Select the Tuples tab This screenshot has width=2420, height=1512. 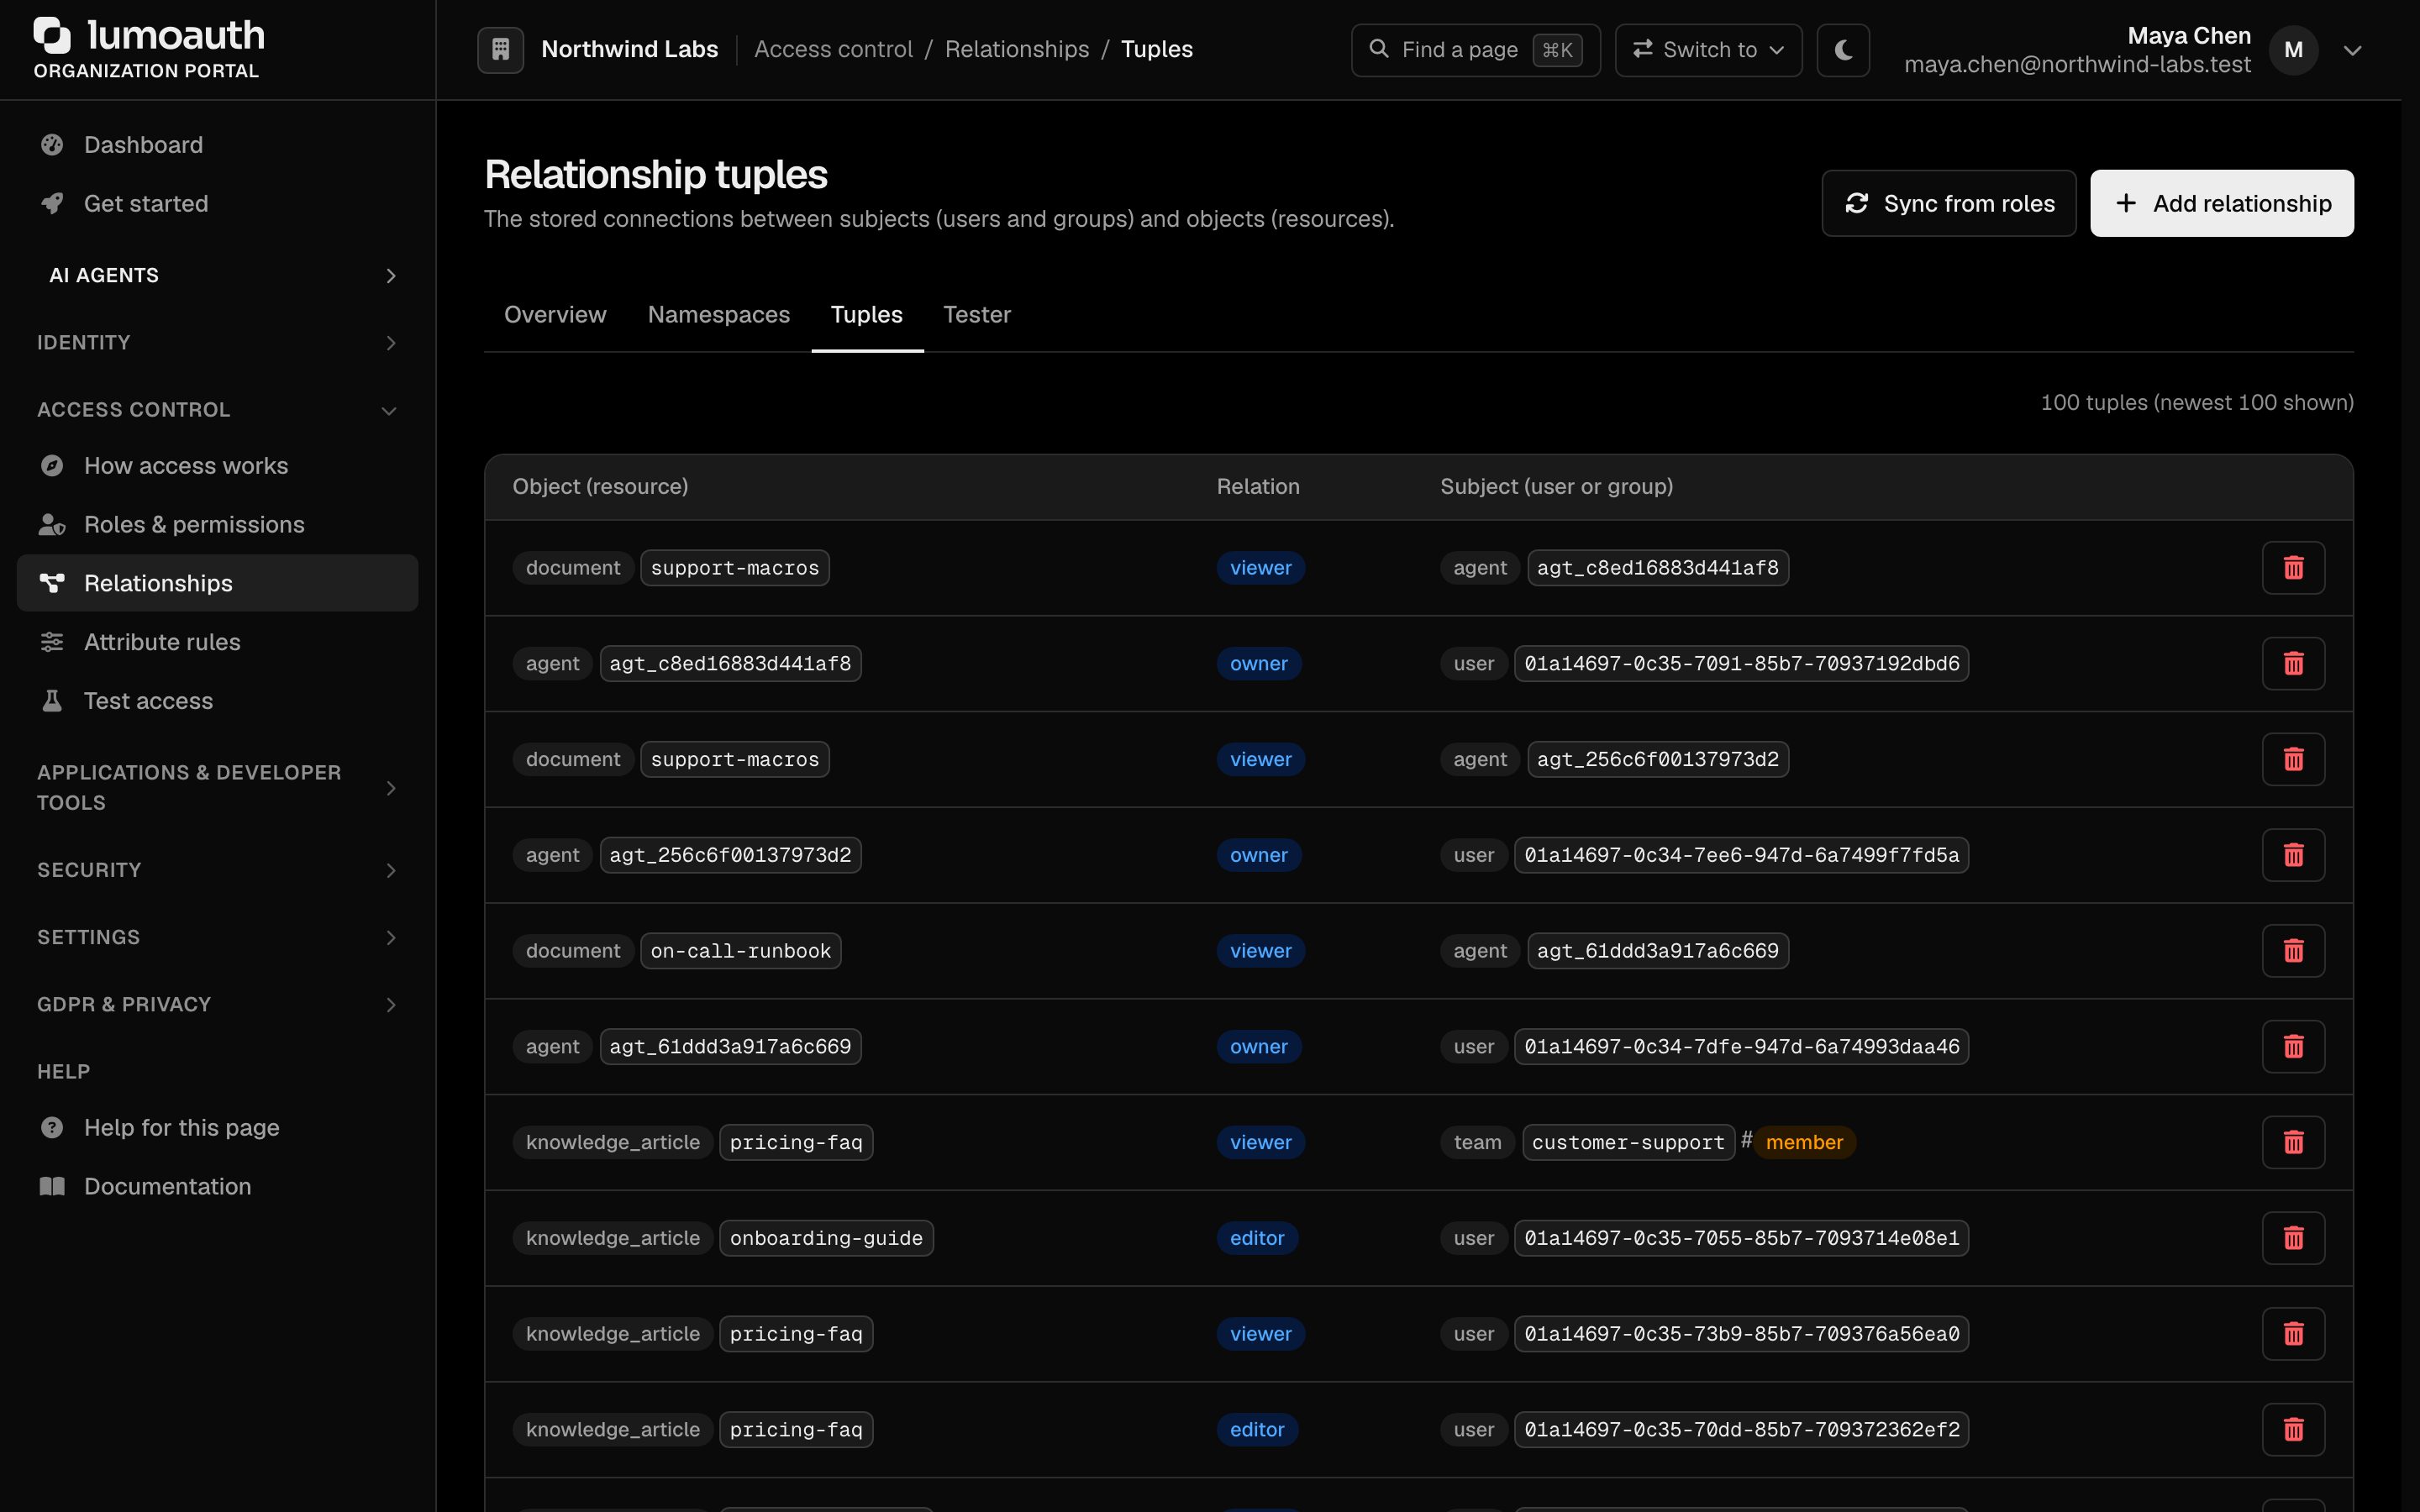[866, 315]
